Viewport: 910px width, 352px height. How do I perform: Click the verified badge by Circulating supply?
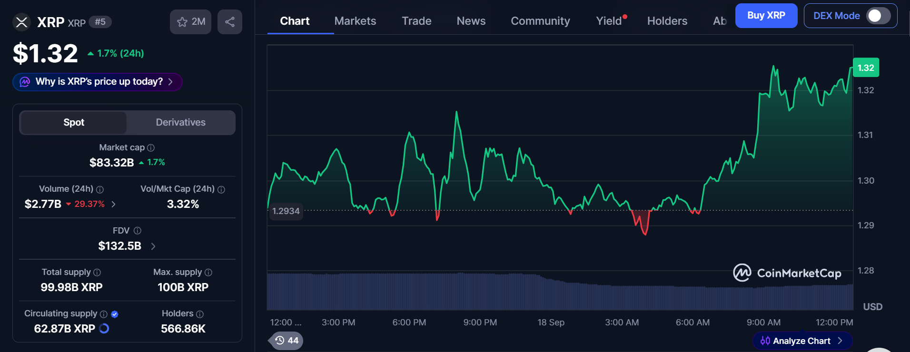coord(115,314)
